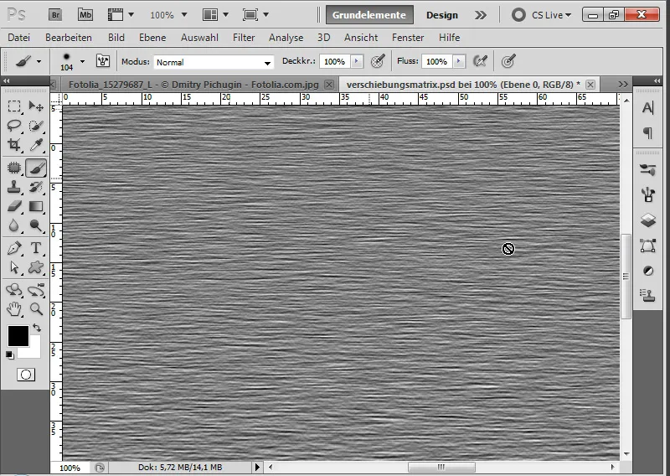This screenshot has height=476, width=670.
Task: Close the verschiebungsmatrix.psd tab
Action: coord(590,85)
